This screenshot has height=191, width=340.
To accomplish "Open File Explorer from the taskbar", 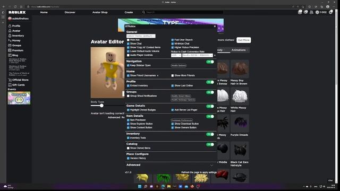I will click(x=169, y=186).
